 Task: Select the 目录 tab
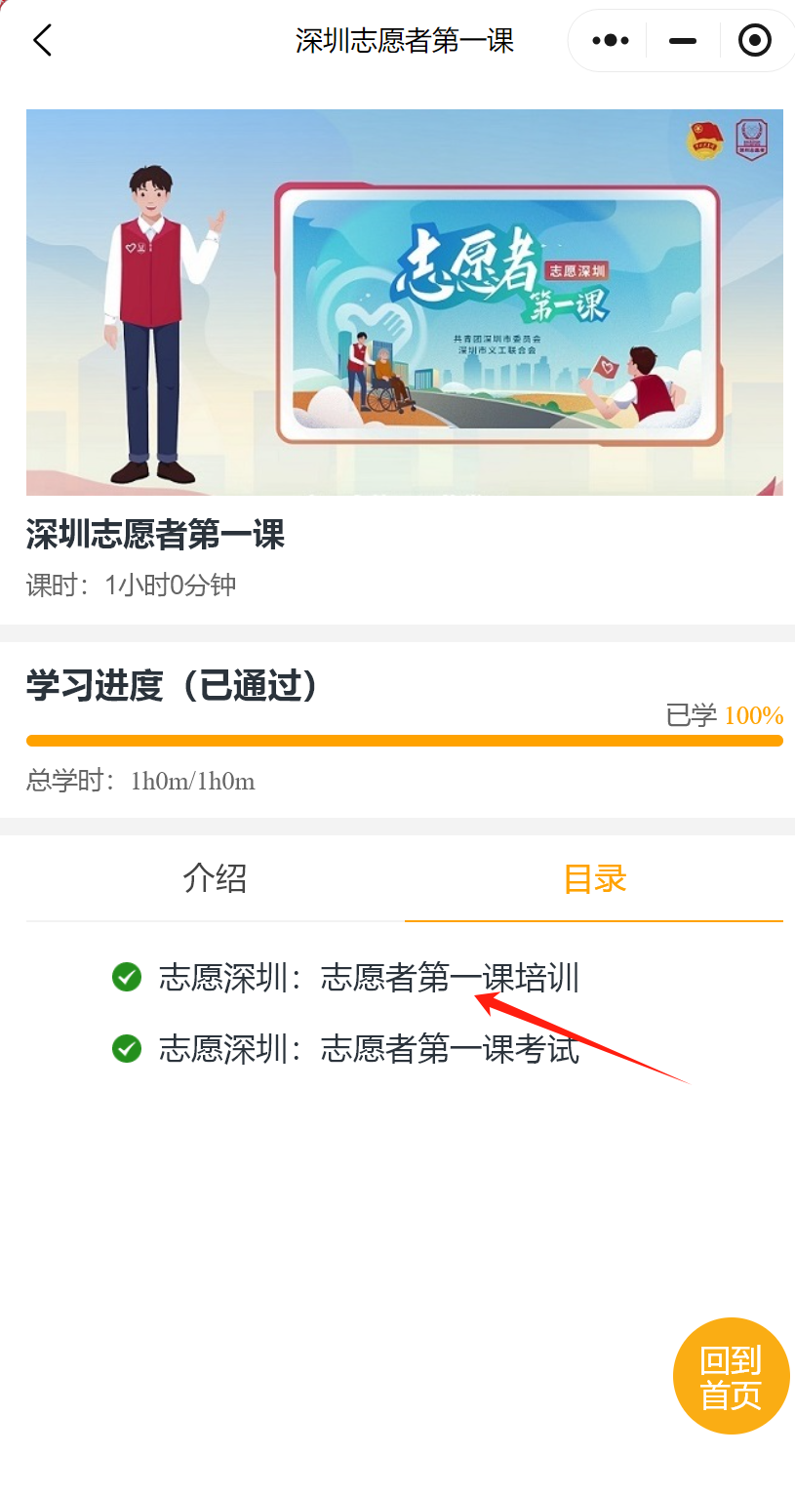(595, 878)
